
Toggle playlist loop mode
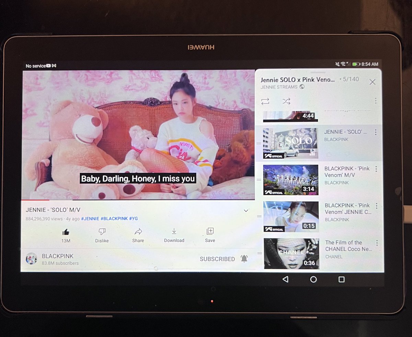[265, 101]
